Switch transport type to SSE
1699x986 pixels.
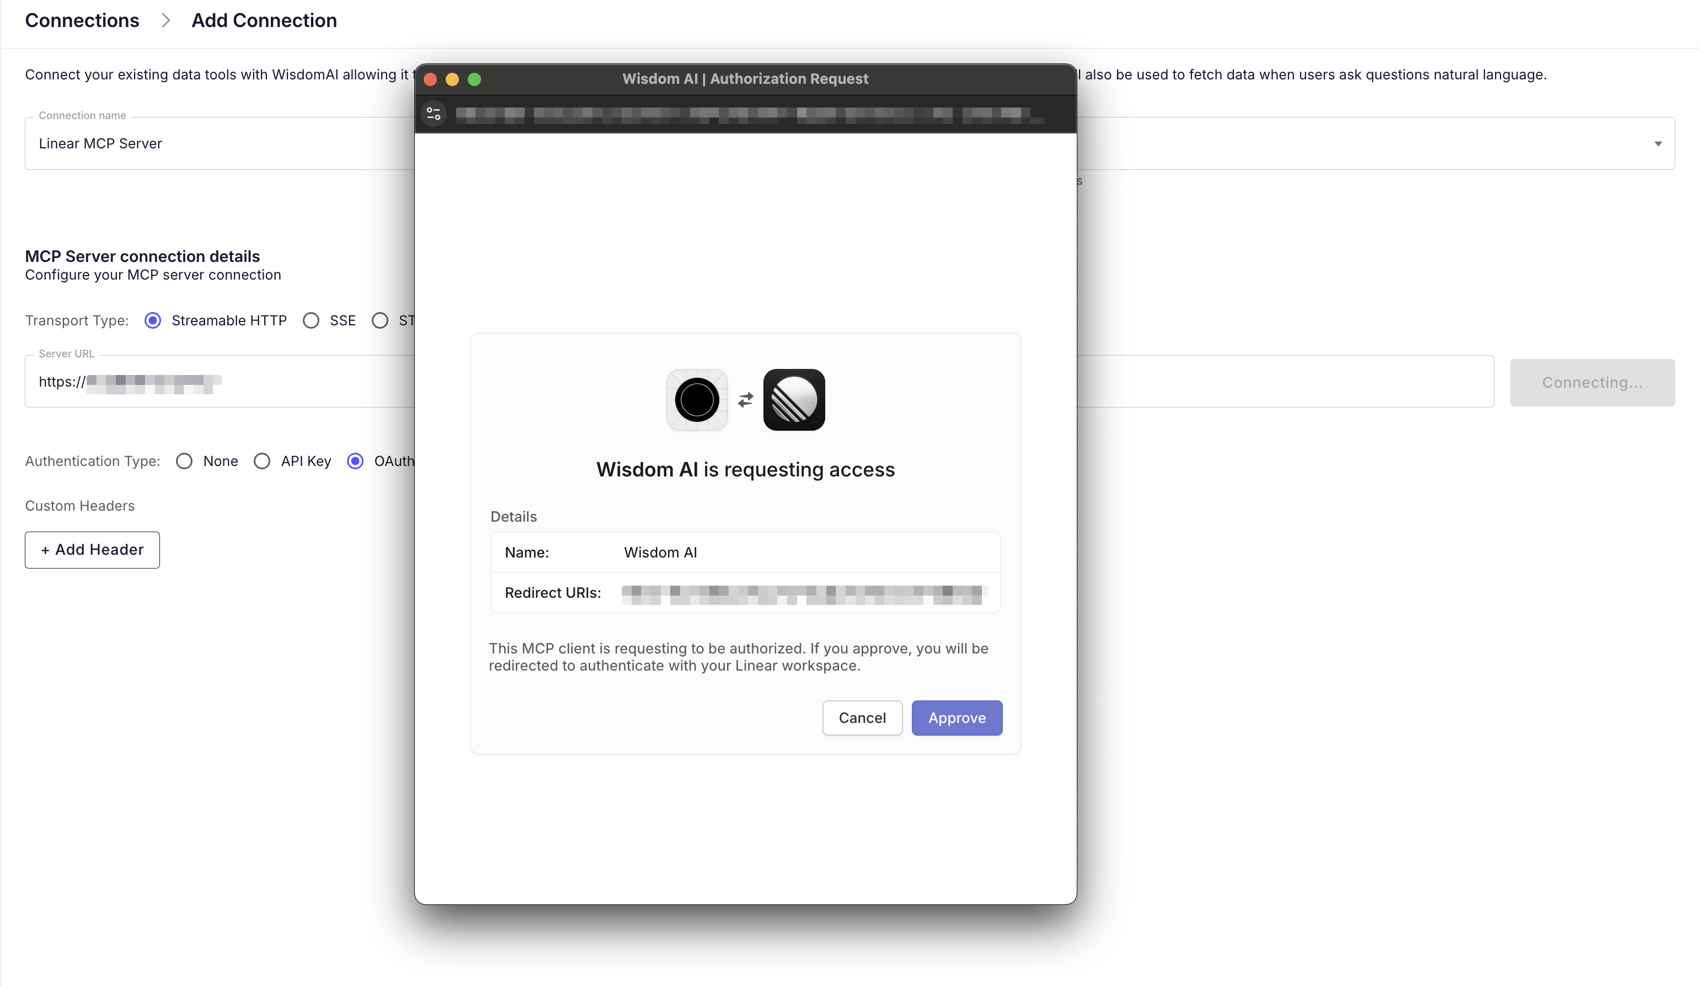coord(311,320)
